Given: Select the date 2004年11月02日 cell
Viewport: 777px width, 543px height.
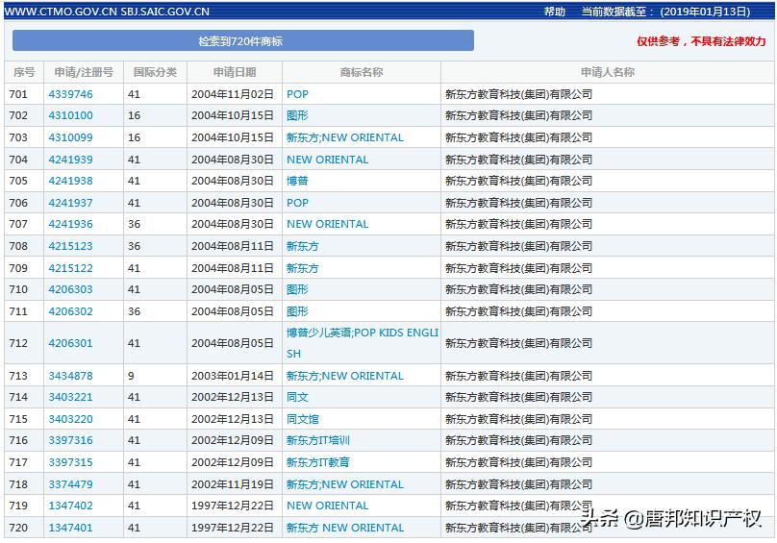Looking at the screenshot, I should point(233,94).
